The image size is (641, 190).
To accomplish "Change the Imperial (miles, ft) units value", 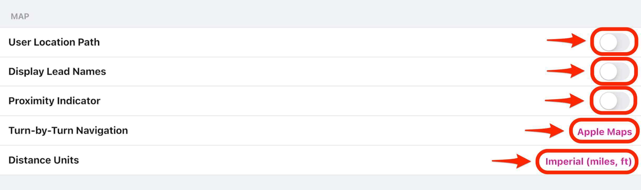I will point(588,162).
